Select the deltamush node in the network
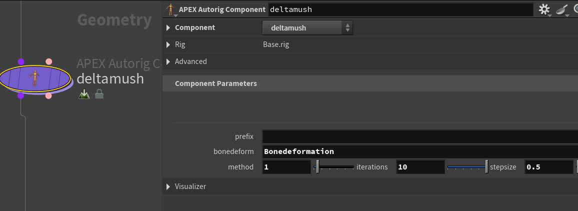Viewport: 578px width, 211px height. tap(34, 78)
